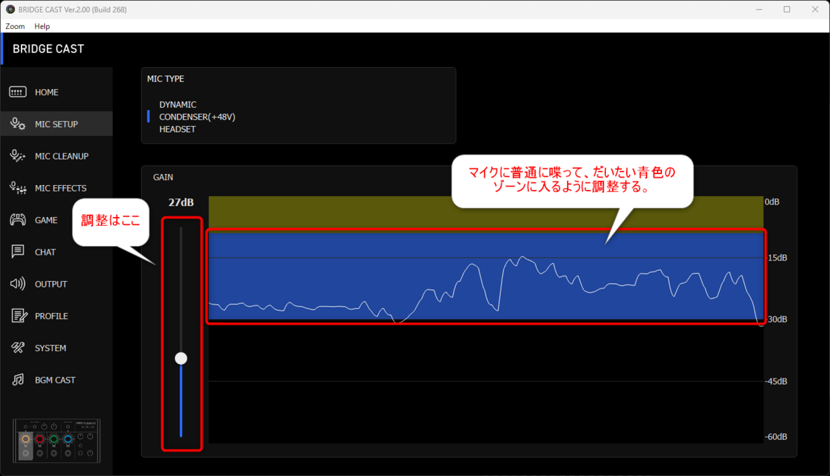Click the HOME keyboard icon in sidebar
The image size is (830, 476).
(x=18, y=92)
